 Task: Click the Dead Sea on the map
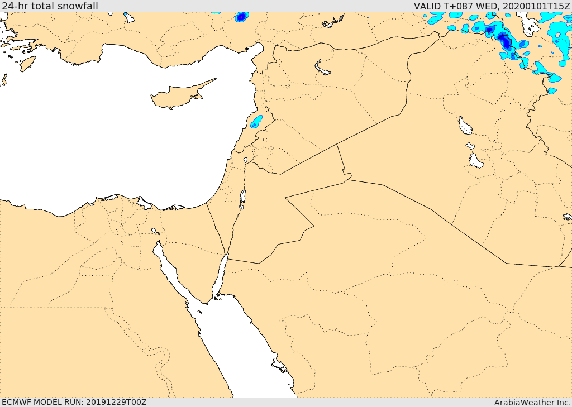[x=242, y=197]
